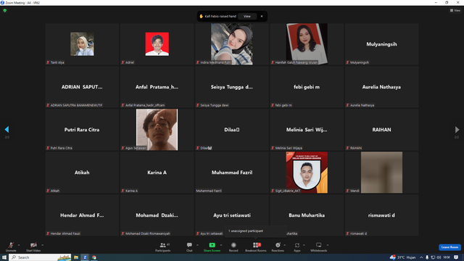Click the Melinia Sari Wij... tile

[x=307, y=130]
